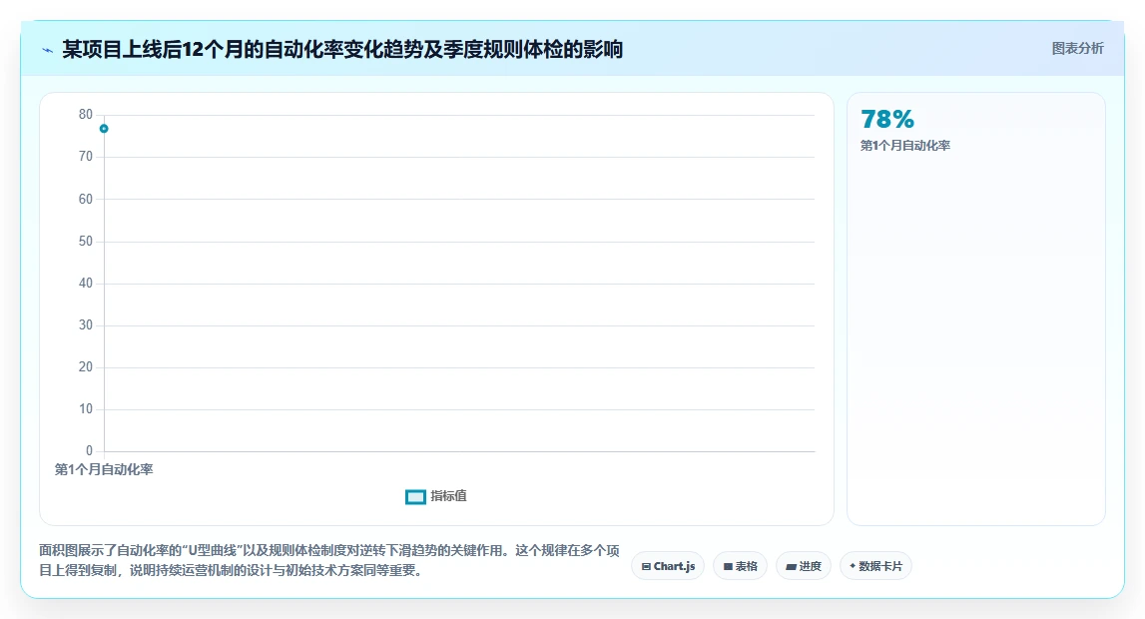Click the icon inside the 表格 tag

point(728,566)
